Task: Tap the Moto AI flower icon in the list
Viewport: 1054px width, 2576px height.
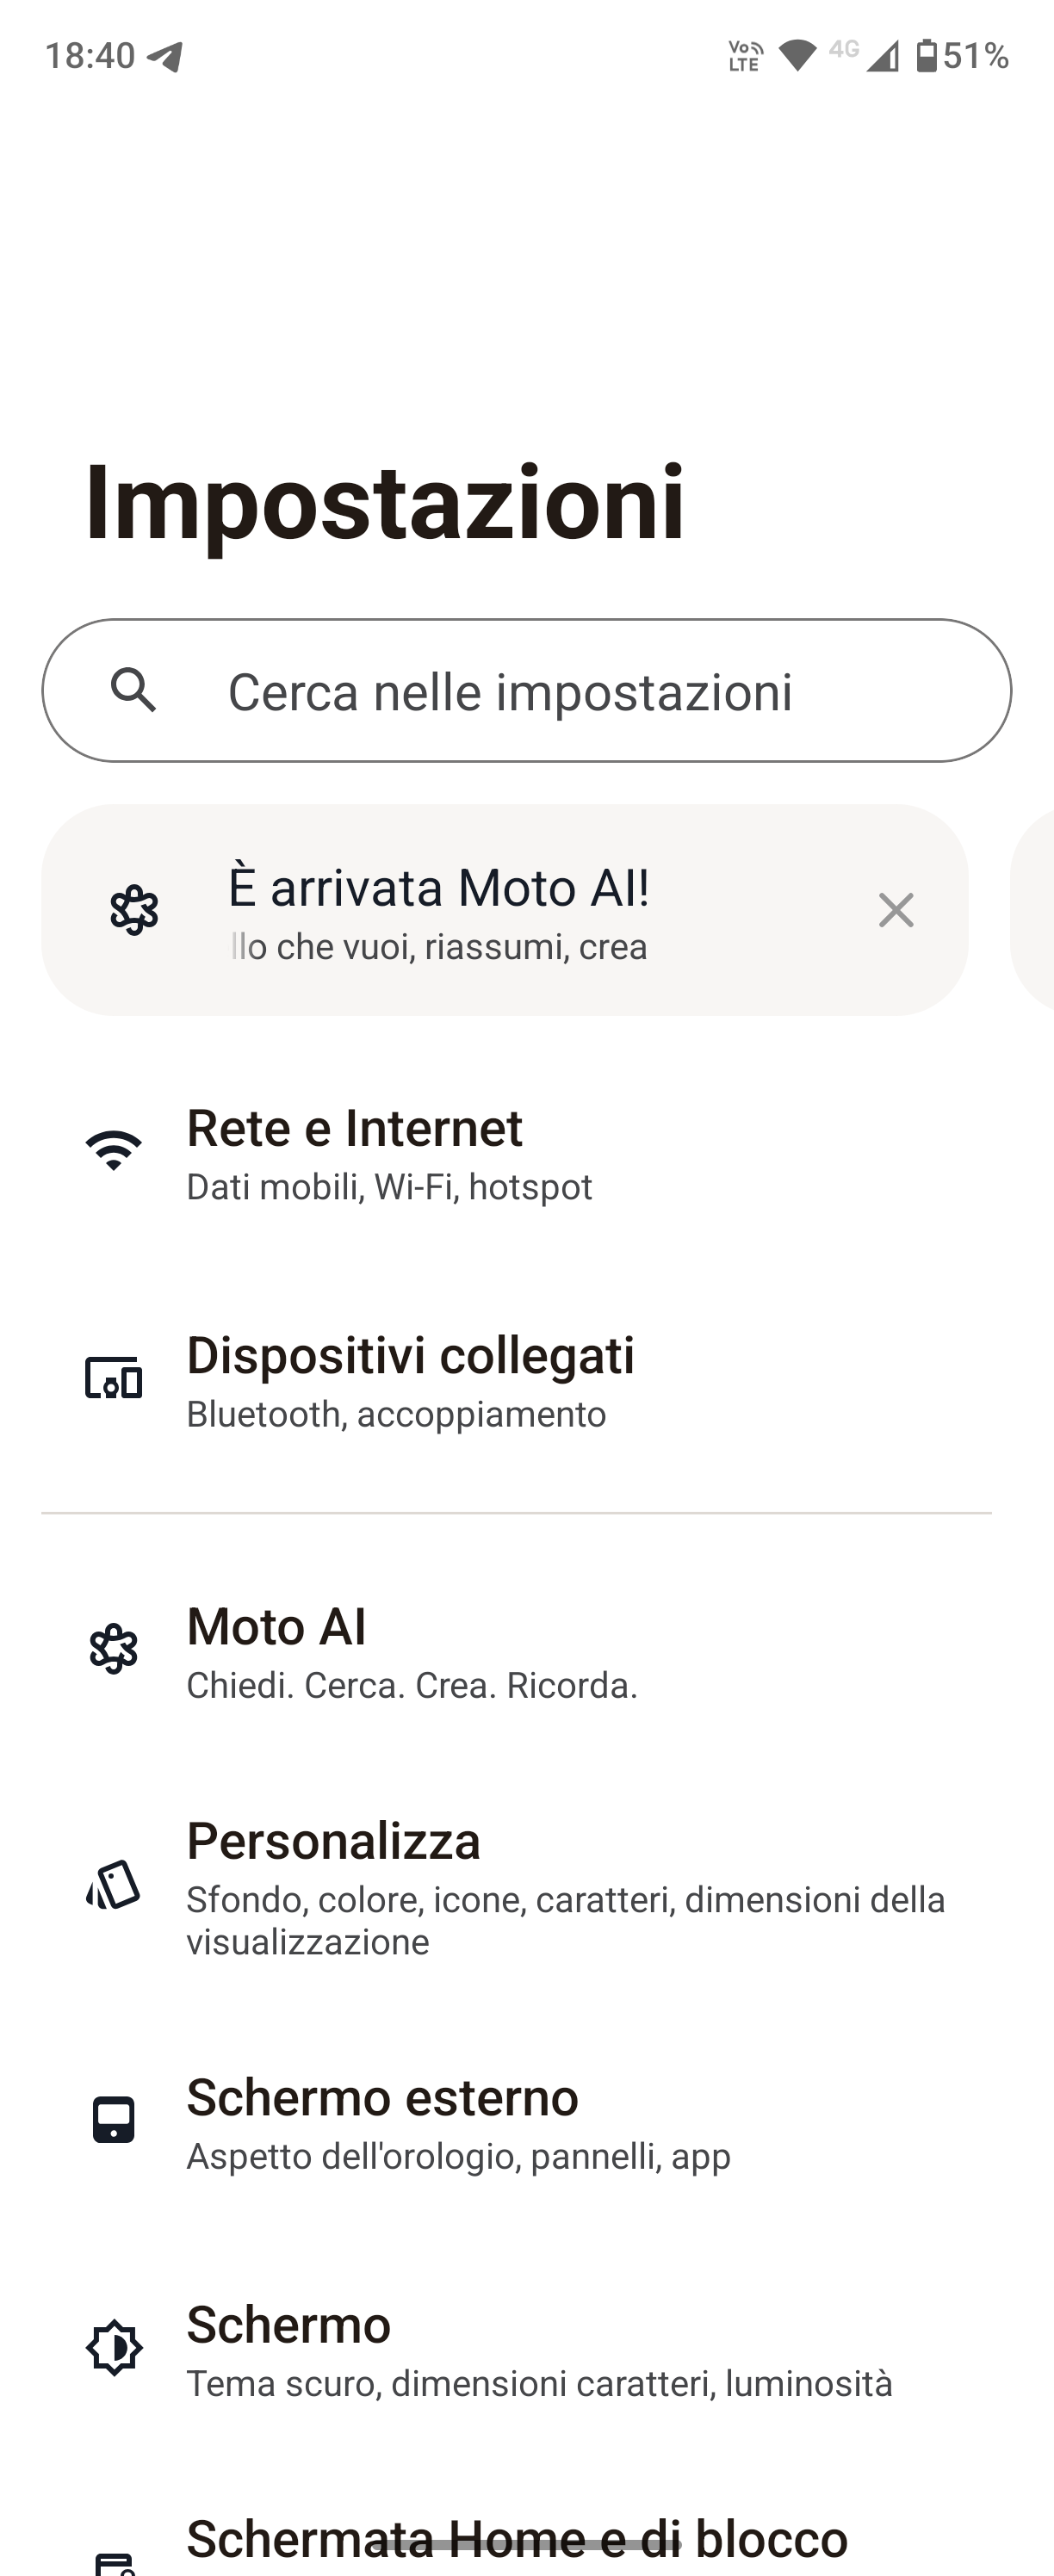Action: (x=114, y=1648)
